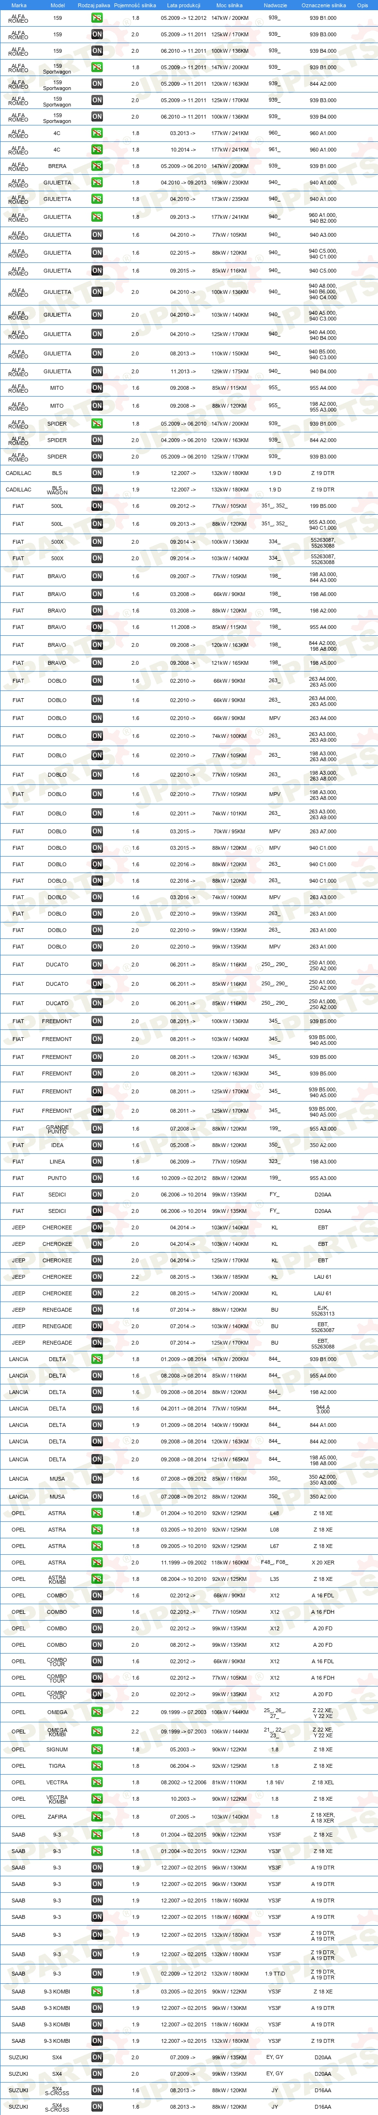Image resolution: width=378 pixels, height=2115 pixels.
Task: Click the ON icon in the Jeep Cherokee 147kW / 200KM row
Action: [97, 1293]
